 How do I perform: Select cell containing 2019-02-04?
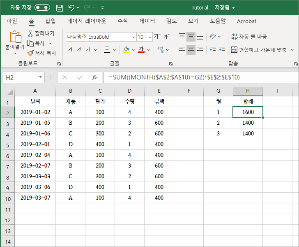[35, 155]
